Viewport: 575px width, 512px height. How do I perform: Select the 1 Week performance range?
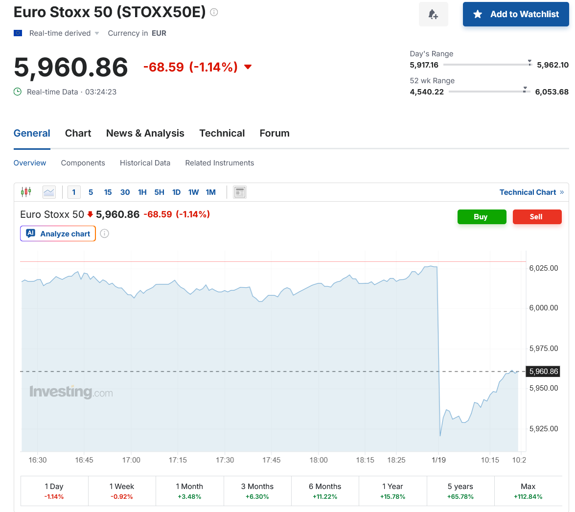coord(122,491)
